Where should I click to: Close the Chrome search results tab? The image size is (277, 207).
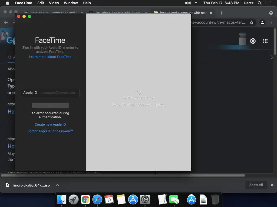tap(211, 13)
